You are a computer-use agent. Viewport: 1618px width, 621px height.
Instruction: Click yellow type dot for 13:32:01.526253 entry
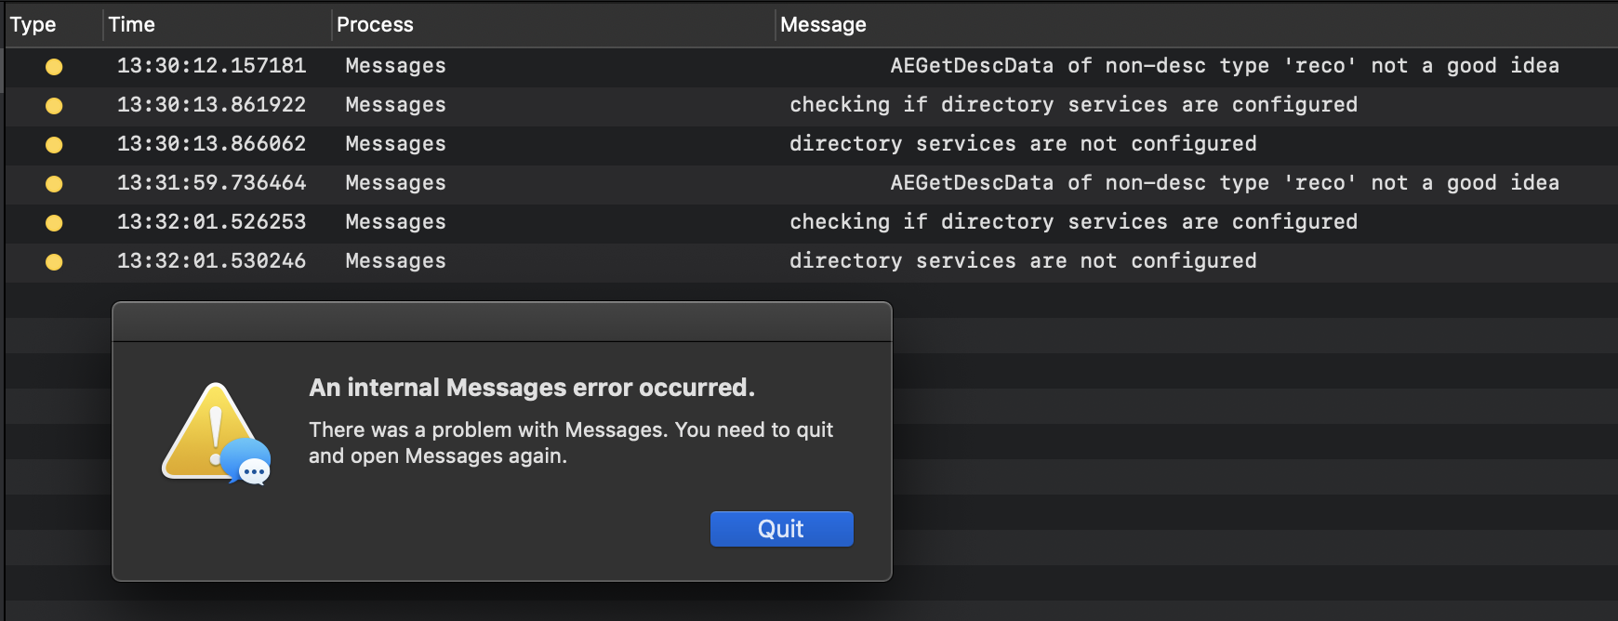54,222
